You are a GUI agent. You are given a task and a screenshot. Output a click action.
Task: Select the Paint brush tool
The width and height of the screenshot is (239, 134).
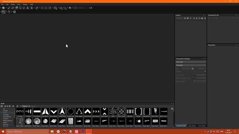pos(9,8)
